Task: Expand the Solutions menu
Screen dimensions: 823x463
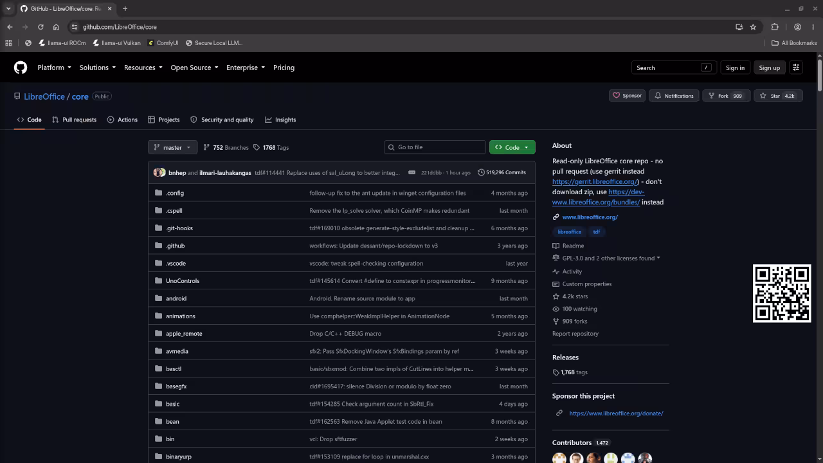Action: 98,68
